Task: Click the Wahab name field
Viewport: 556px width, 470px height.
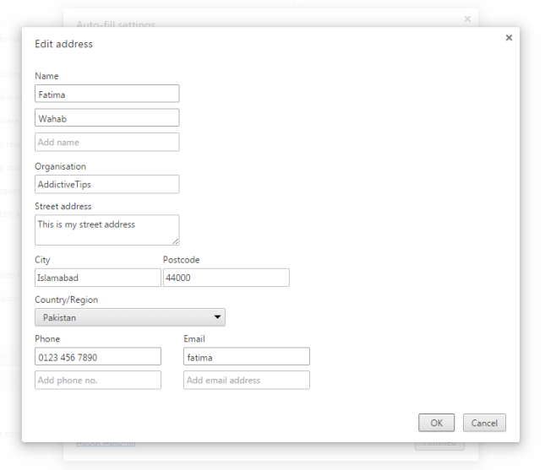Action: (107, 117)
